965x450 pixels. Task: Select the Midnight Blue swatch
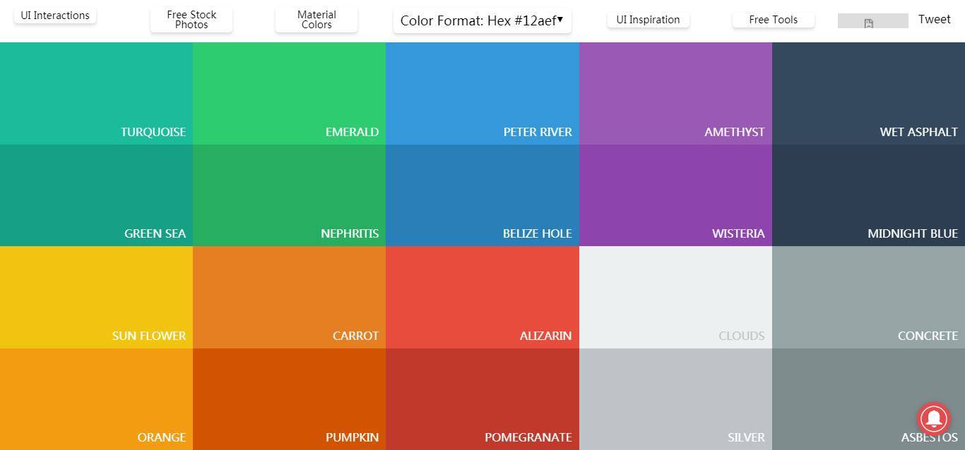pos(868,195)
